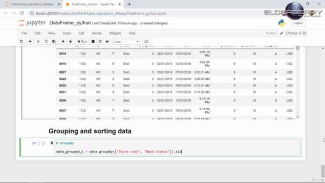The height and width of the screenshot is (183, 325).
Task: Cut selected cells with scissors icon
Action: tap(39, 42)
